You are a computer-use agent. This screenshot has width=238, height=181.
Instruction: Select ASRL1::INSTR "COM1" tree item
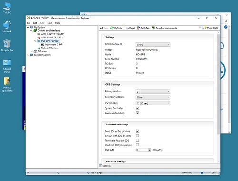click(x=52, y=34)
